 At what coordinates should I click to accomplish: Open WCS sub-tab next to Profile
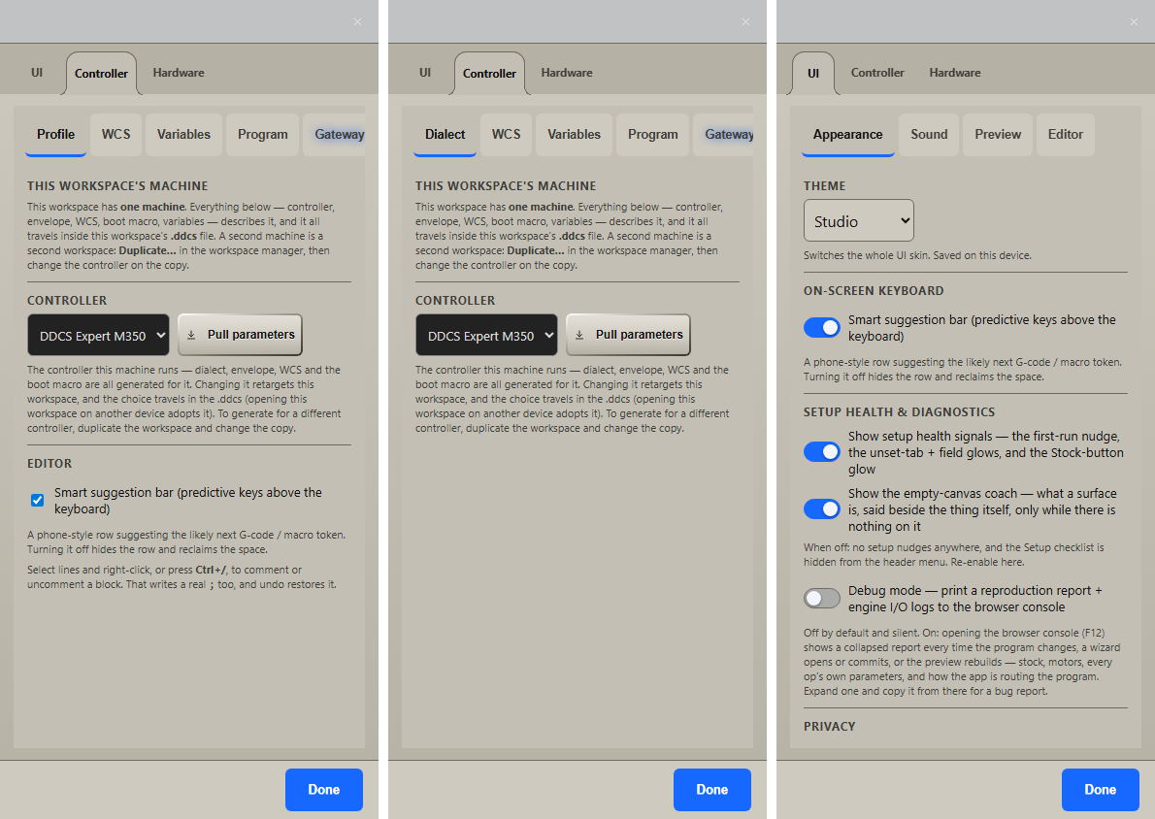pyautogui.click(x=115, y=135)
